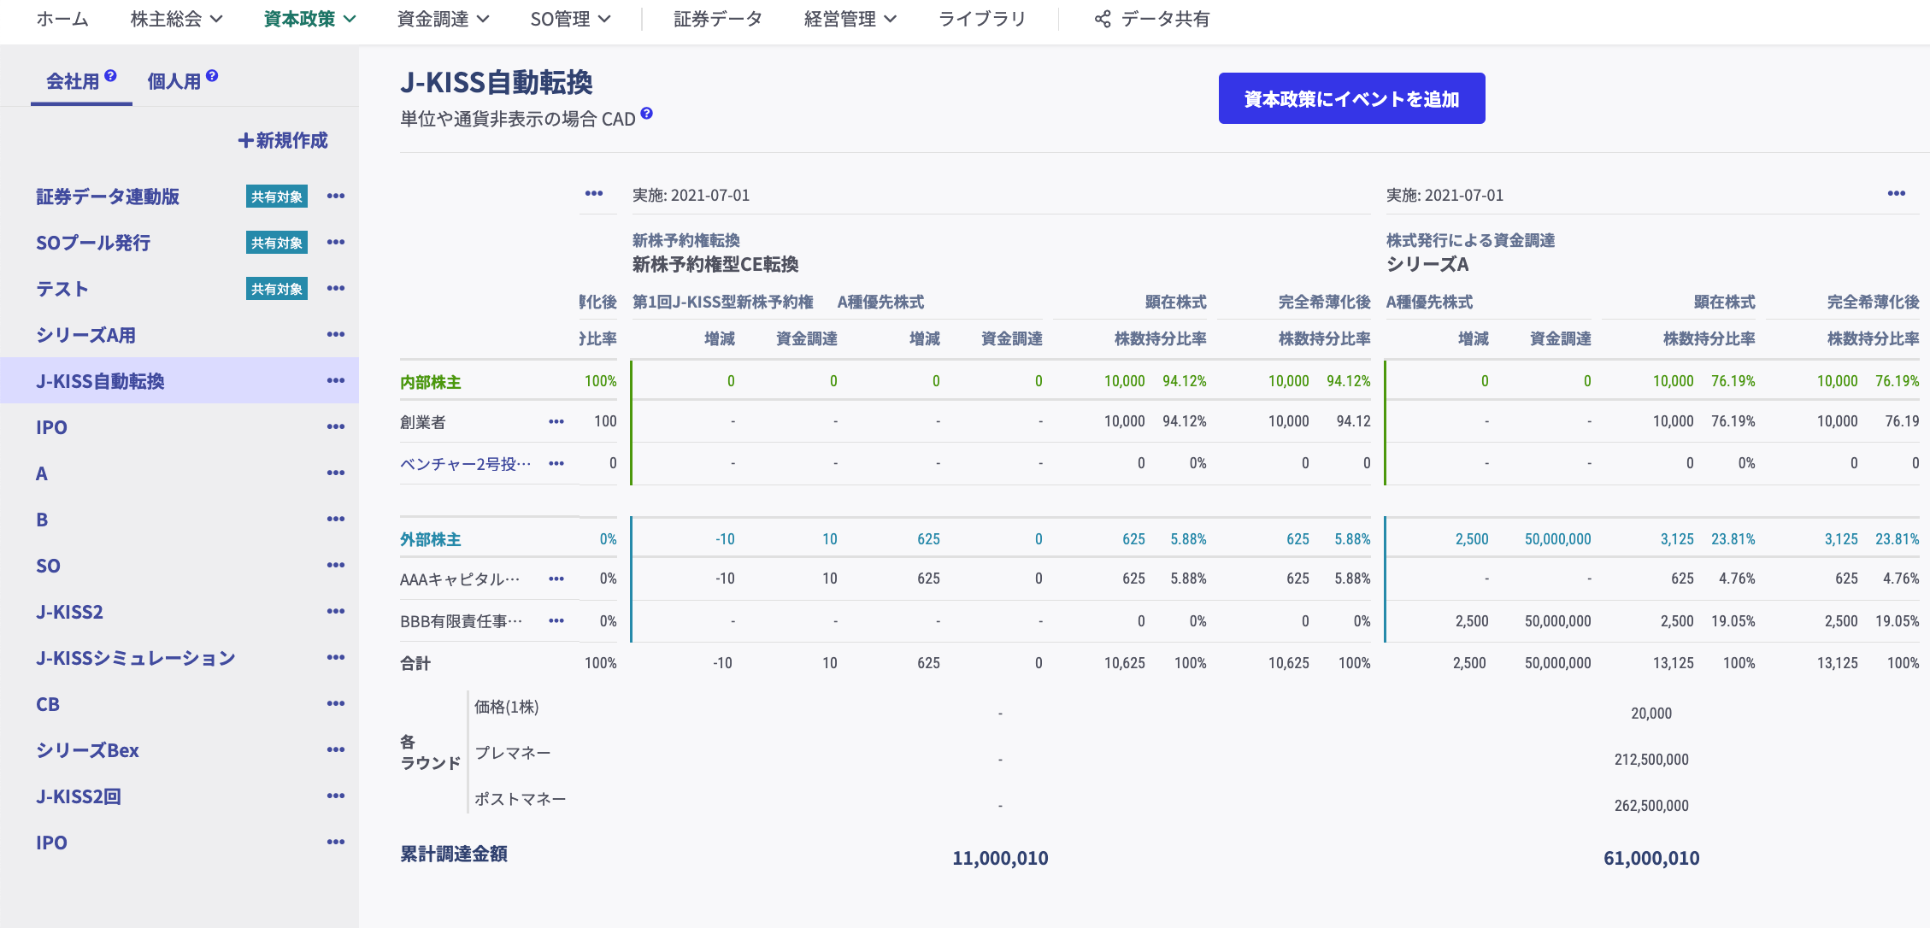Open three-dot menu for BBB有限責任事 row
This screenshot has width=1930, height=928.
coord(556,621)
